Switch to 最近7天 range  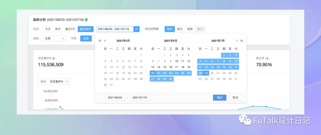coord(70,29)
